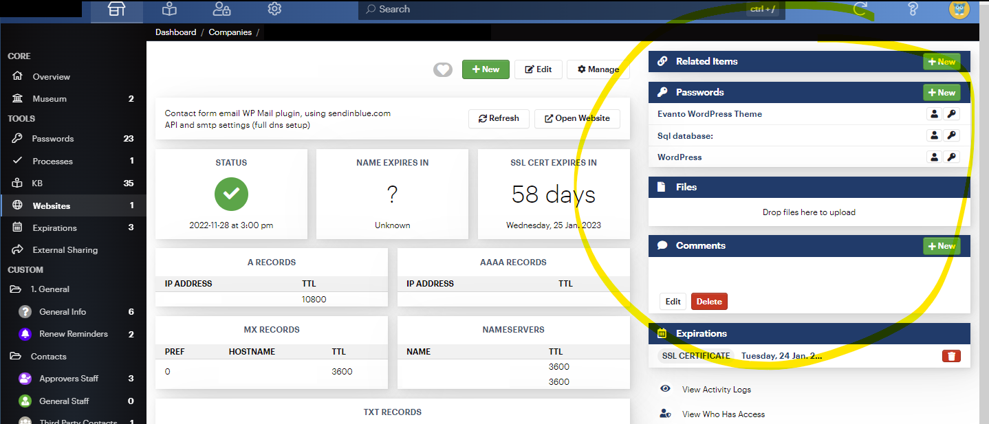Click the Companies breadcrumb link
The width and height of the screenshot is (989, 424).
click(x=230, y=32)
